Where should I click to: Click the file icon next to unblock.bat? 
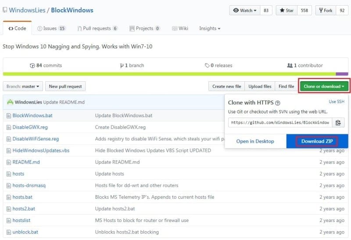[x=9, y=232]
